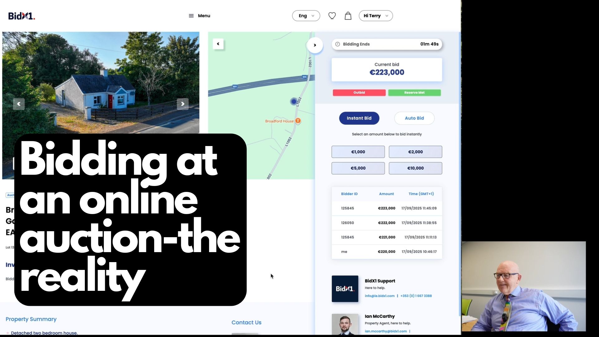This screenshot has height=337, width=599.
Task: Click the Broadford House map pin
Action: 298,121
